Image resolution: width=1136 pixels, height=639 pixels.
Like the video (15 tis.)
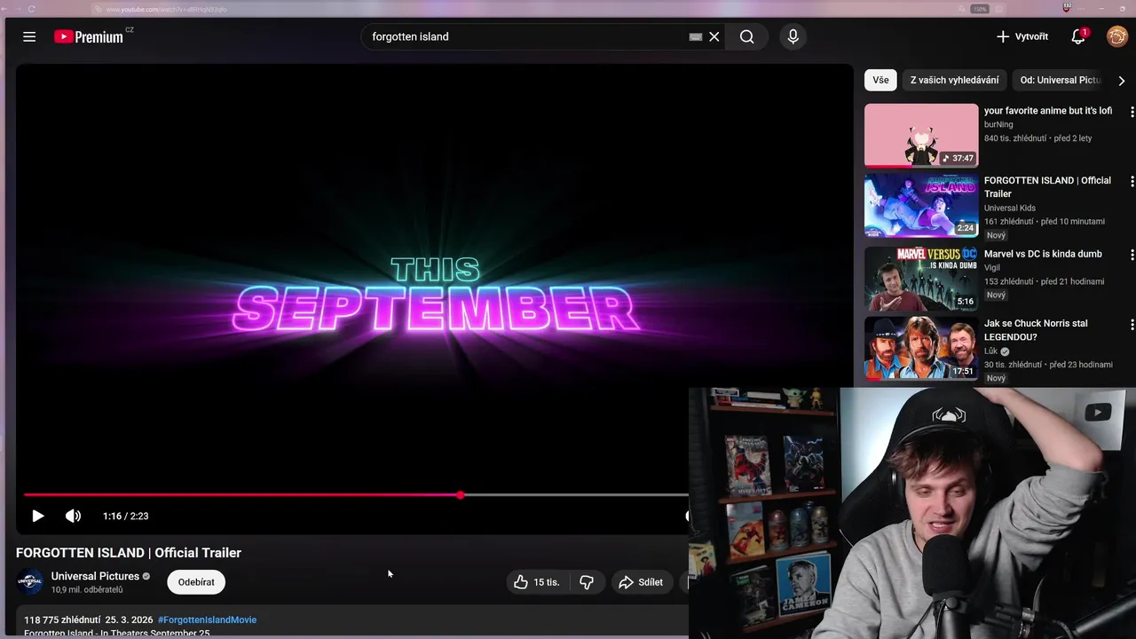pyautogui.click(x=538, y=582)
